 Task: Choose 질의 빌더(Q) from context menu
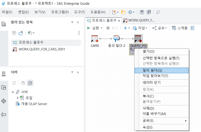pos(161,70)
